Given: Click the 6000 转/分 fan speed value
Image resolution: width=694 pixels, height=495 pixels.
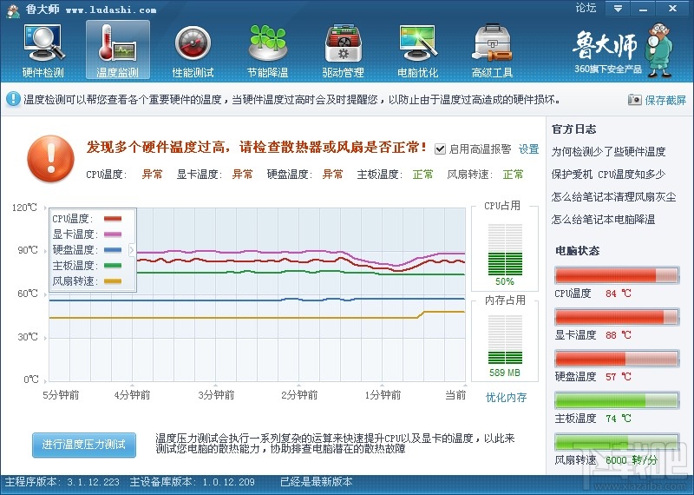Looking at the screenshot, I should coord(632,460).
